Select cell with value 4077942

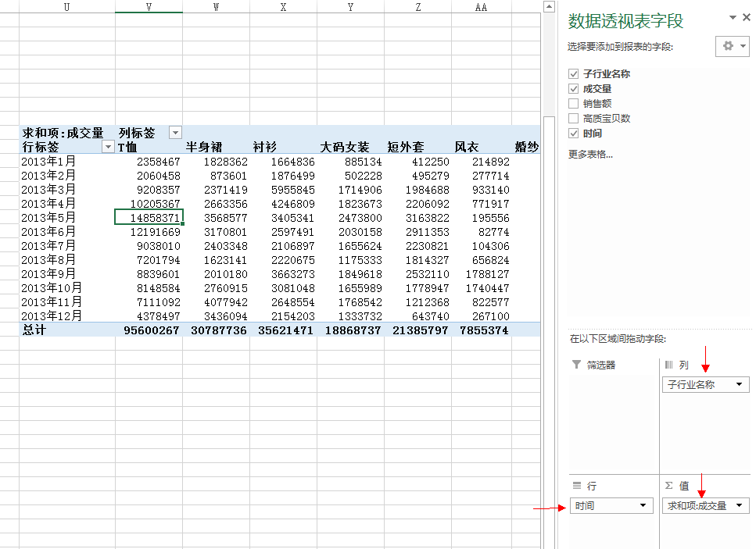click(x=216, y=302)
